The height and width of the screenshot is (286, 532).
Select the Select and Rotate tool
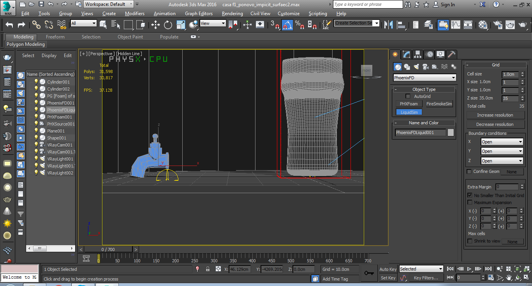coord(168,25)
